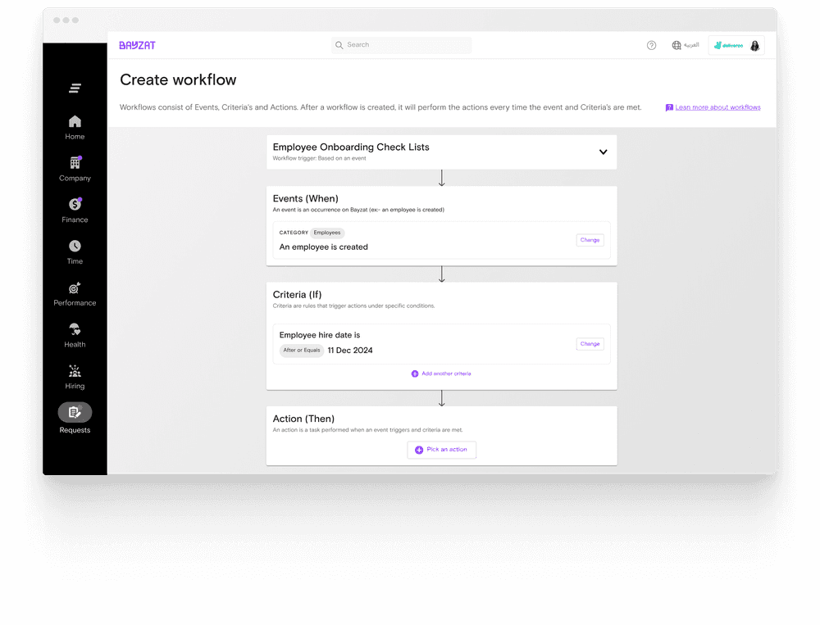Click the search magnifier icon

tap(339, 45)
